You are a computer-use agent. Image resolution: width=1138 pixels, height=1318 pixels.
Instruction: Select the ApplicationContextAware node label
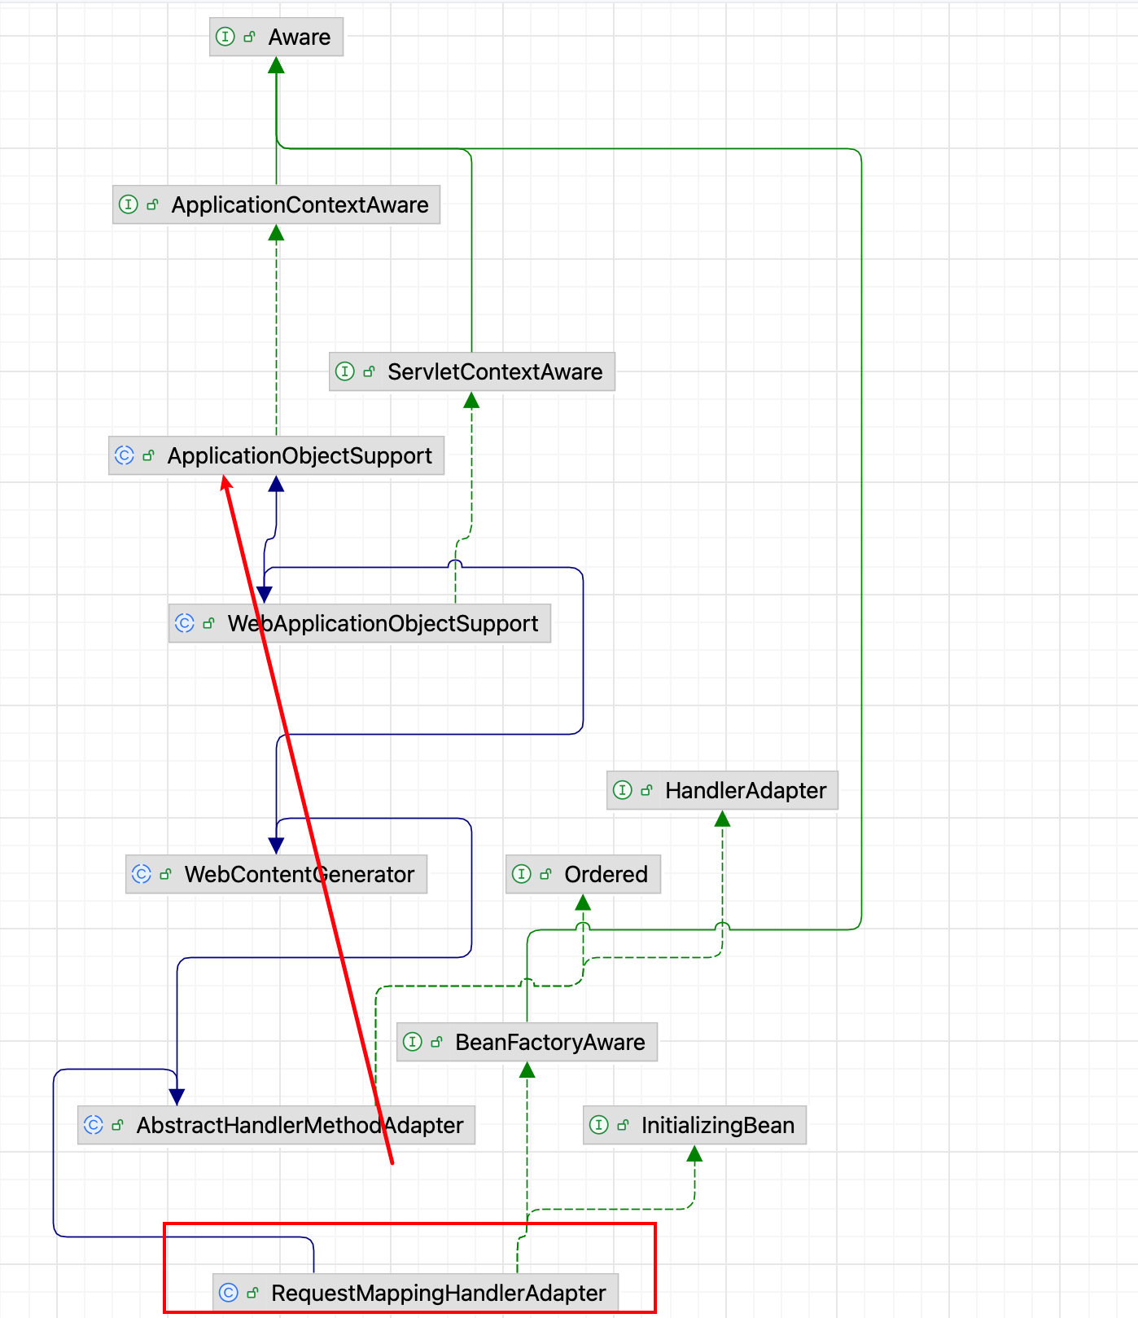point(300,205)
